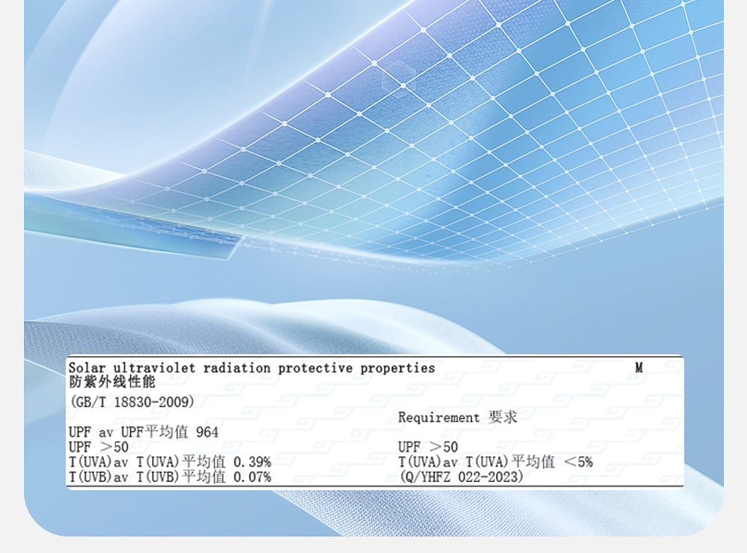Viewport: 747px width, 553px height.
Task: Click the heading 'Solar ultraviolet radiation protective properties'
Action: pyautogui.click(x=252, y=368)
